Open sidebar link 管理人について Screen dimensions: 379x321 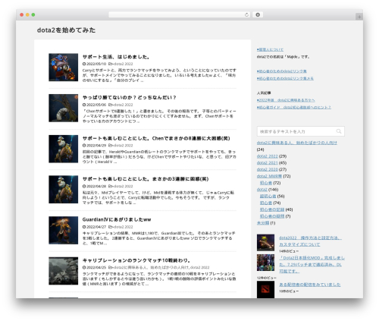tap(270, 49)
